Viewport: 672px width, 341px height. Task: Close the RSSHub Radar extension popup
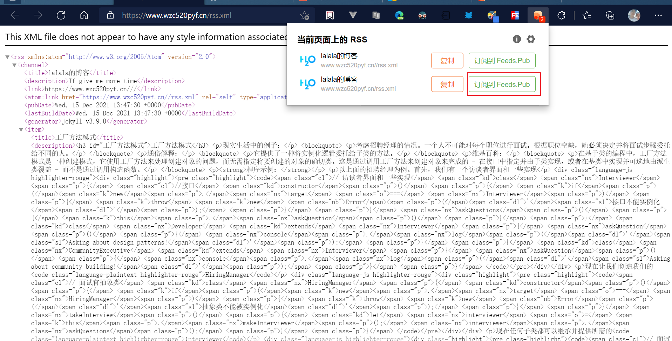pyautogui.click(x=538, y=16)
